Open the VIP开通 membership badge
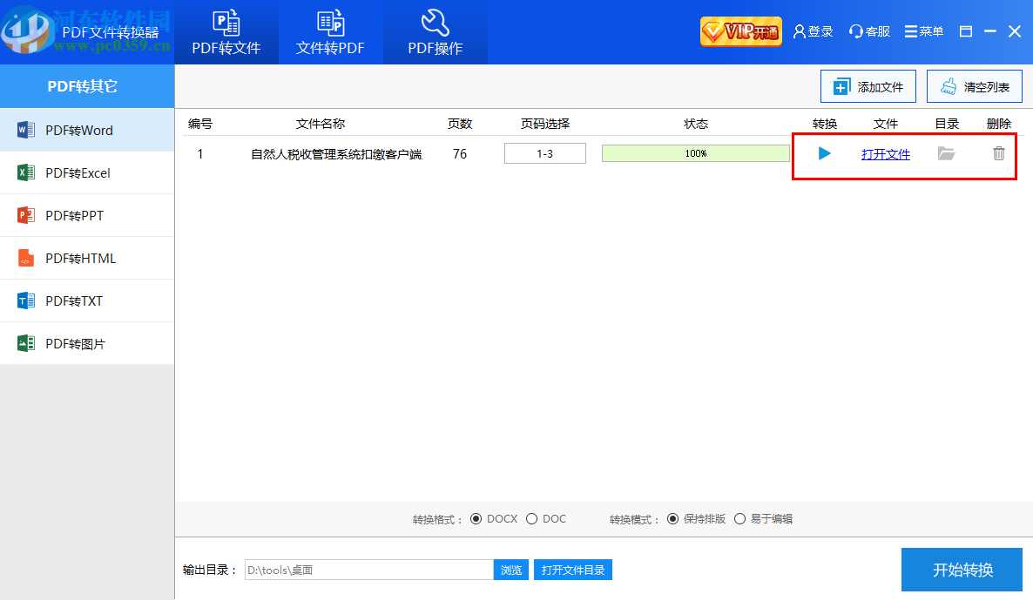 pyautogui.click(x=739, y=30)
